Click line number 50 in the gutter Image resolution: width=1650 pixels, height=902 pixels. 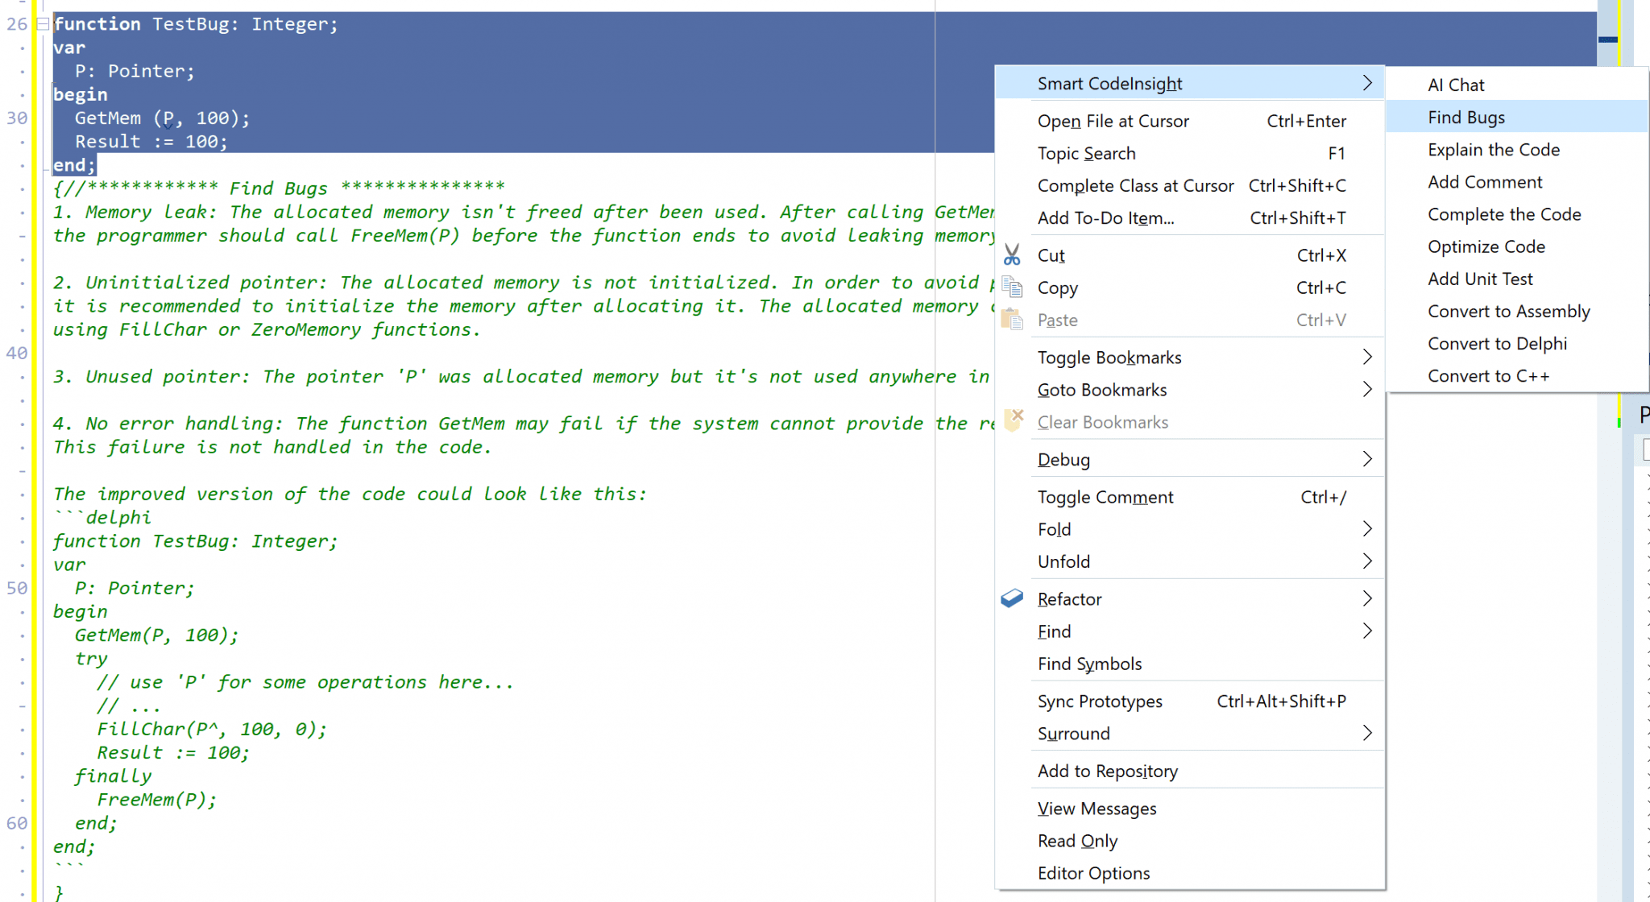click(17, 588)
